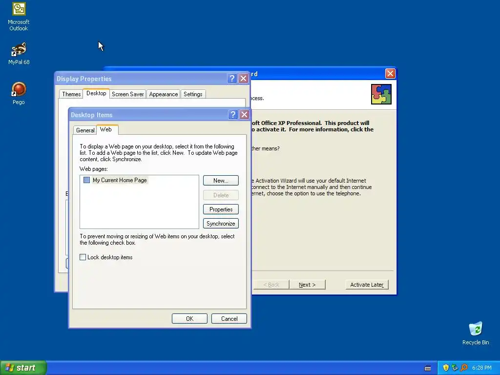Viewport: 500px width, 375px height.
Task: Cancel the Desktop Items dialog
Action: pos(229,318)
